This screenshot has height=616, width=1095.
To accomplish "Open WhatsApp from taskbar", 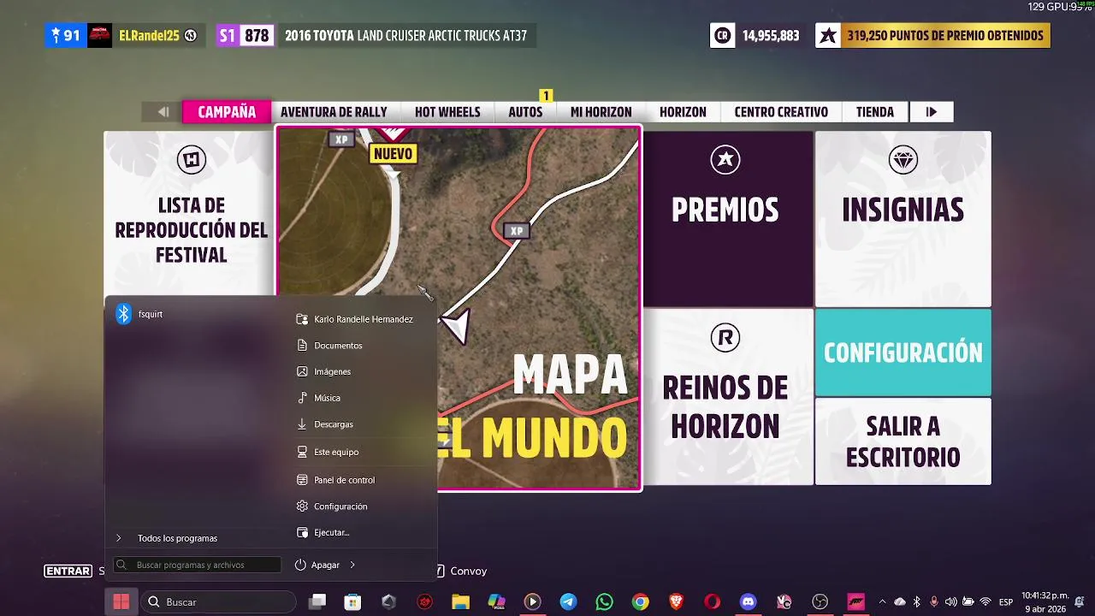I will [605, 602].
